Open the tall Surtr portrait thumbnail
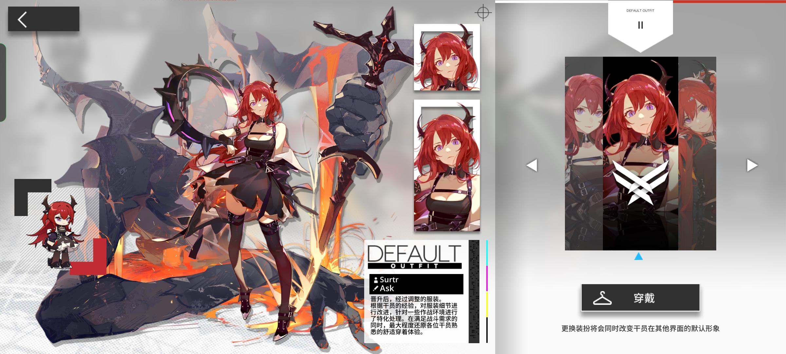Image resolution: width=786 pixels, height=354 pixels. point(447,166)
